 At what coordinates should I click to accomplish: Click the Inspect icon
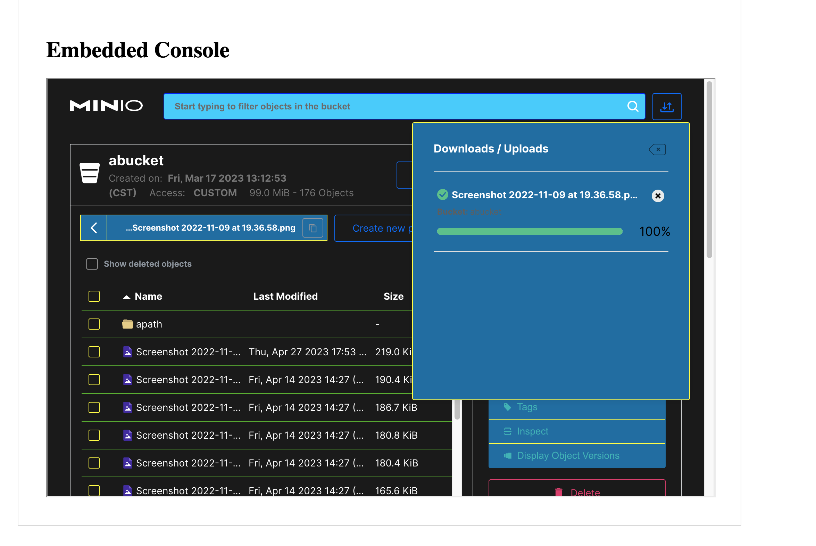pyautogui.click(x=507, y=431)
